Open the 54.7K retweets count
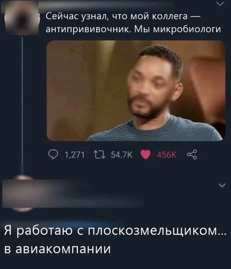The width and height of the screenshot is (231, 269). [x=122, y=155]
